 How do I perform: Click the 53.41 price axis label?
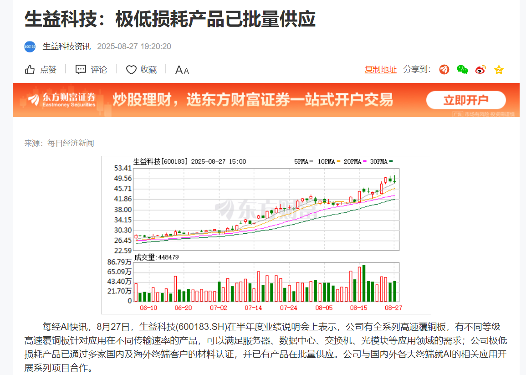(123, 168)
